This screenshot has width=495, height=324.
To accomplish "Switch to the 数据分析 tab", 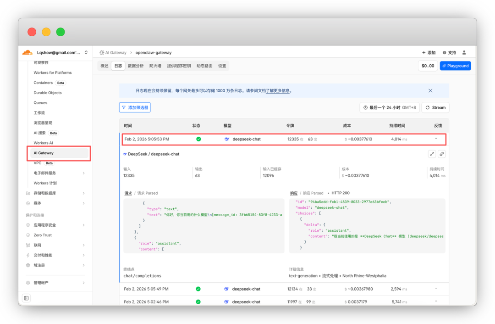I will coord(136,66).
